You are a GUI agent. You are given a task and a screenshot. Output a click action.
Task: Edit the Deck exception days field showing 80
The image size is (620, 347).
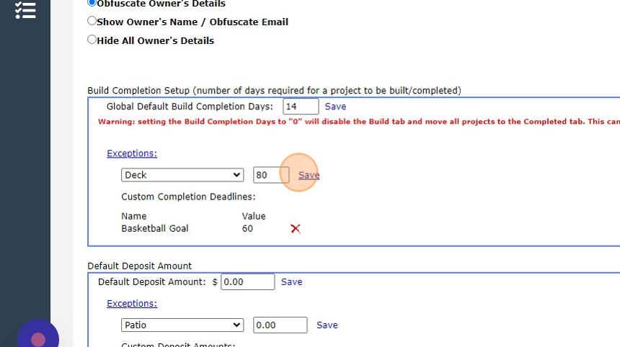271,175
